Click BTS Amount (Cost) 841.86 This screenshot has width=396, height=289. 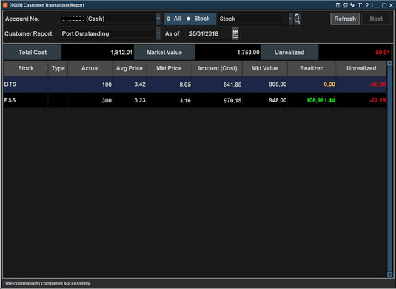point(232,84)
